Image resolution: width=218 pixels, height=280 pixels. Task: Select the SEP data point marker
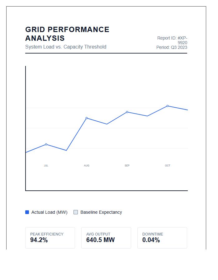tap(127, 112)
